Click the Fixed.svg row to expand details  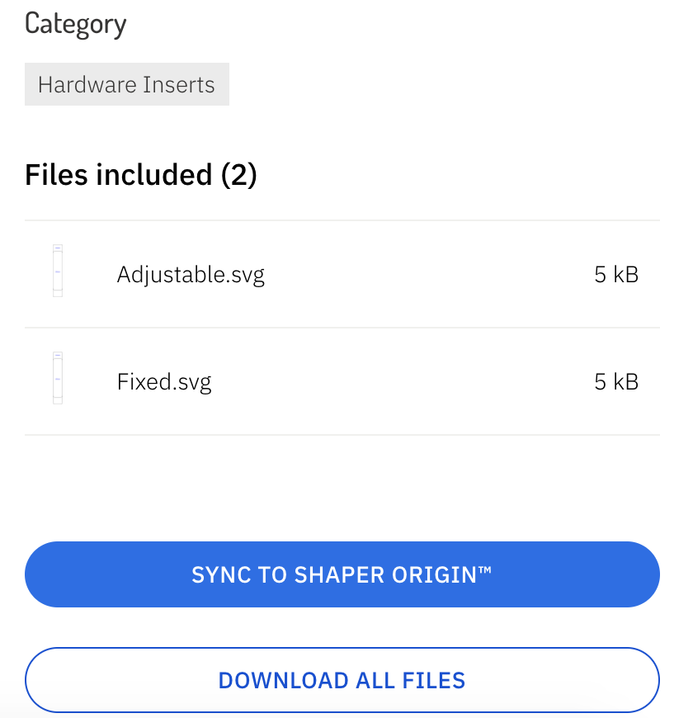click(342, 381)
